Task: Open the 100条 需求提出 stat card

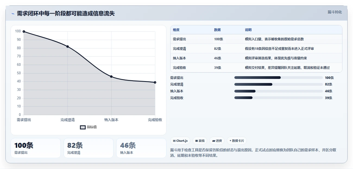Action: pyautogui.click(x=36, y=148)
